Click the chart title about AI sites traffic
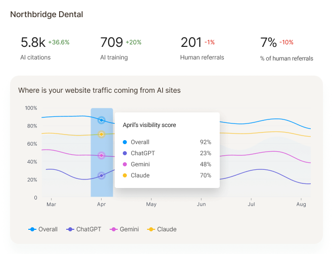Screen dimensions: 333x254 click(x=100, y=90)
